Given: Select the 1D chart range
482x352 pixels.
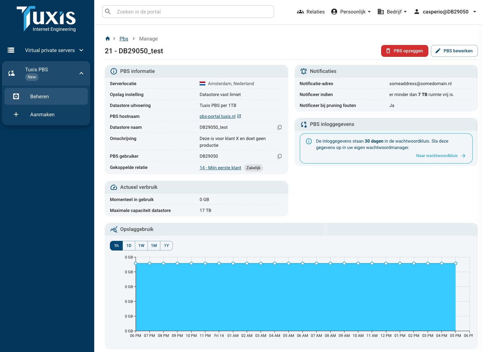Looking at the screenshot, I should click(129, 246).
